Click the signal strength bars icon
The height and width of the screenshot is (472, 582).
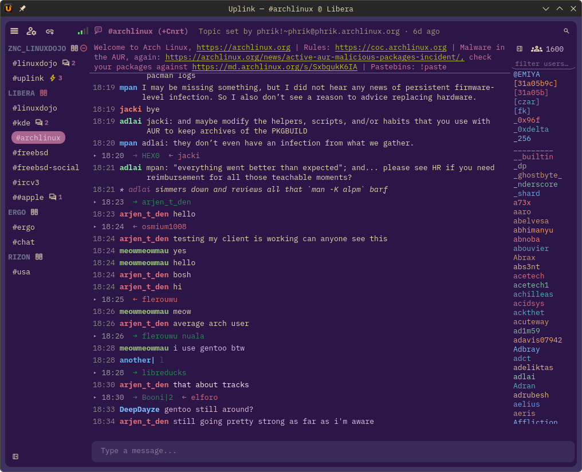point(82,31)
